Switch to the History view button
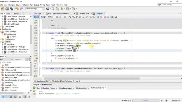This screenshot has height=102, width=182. (x=51, y=17)
